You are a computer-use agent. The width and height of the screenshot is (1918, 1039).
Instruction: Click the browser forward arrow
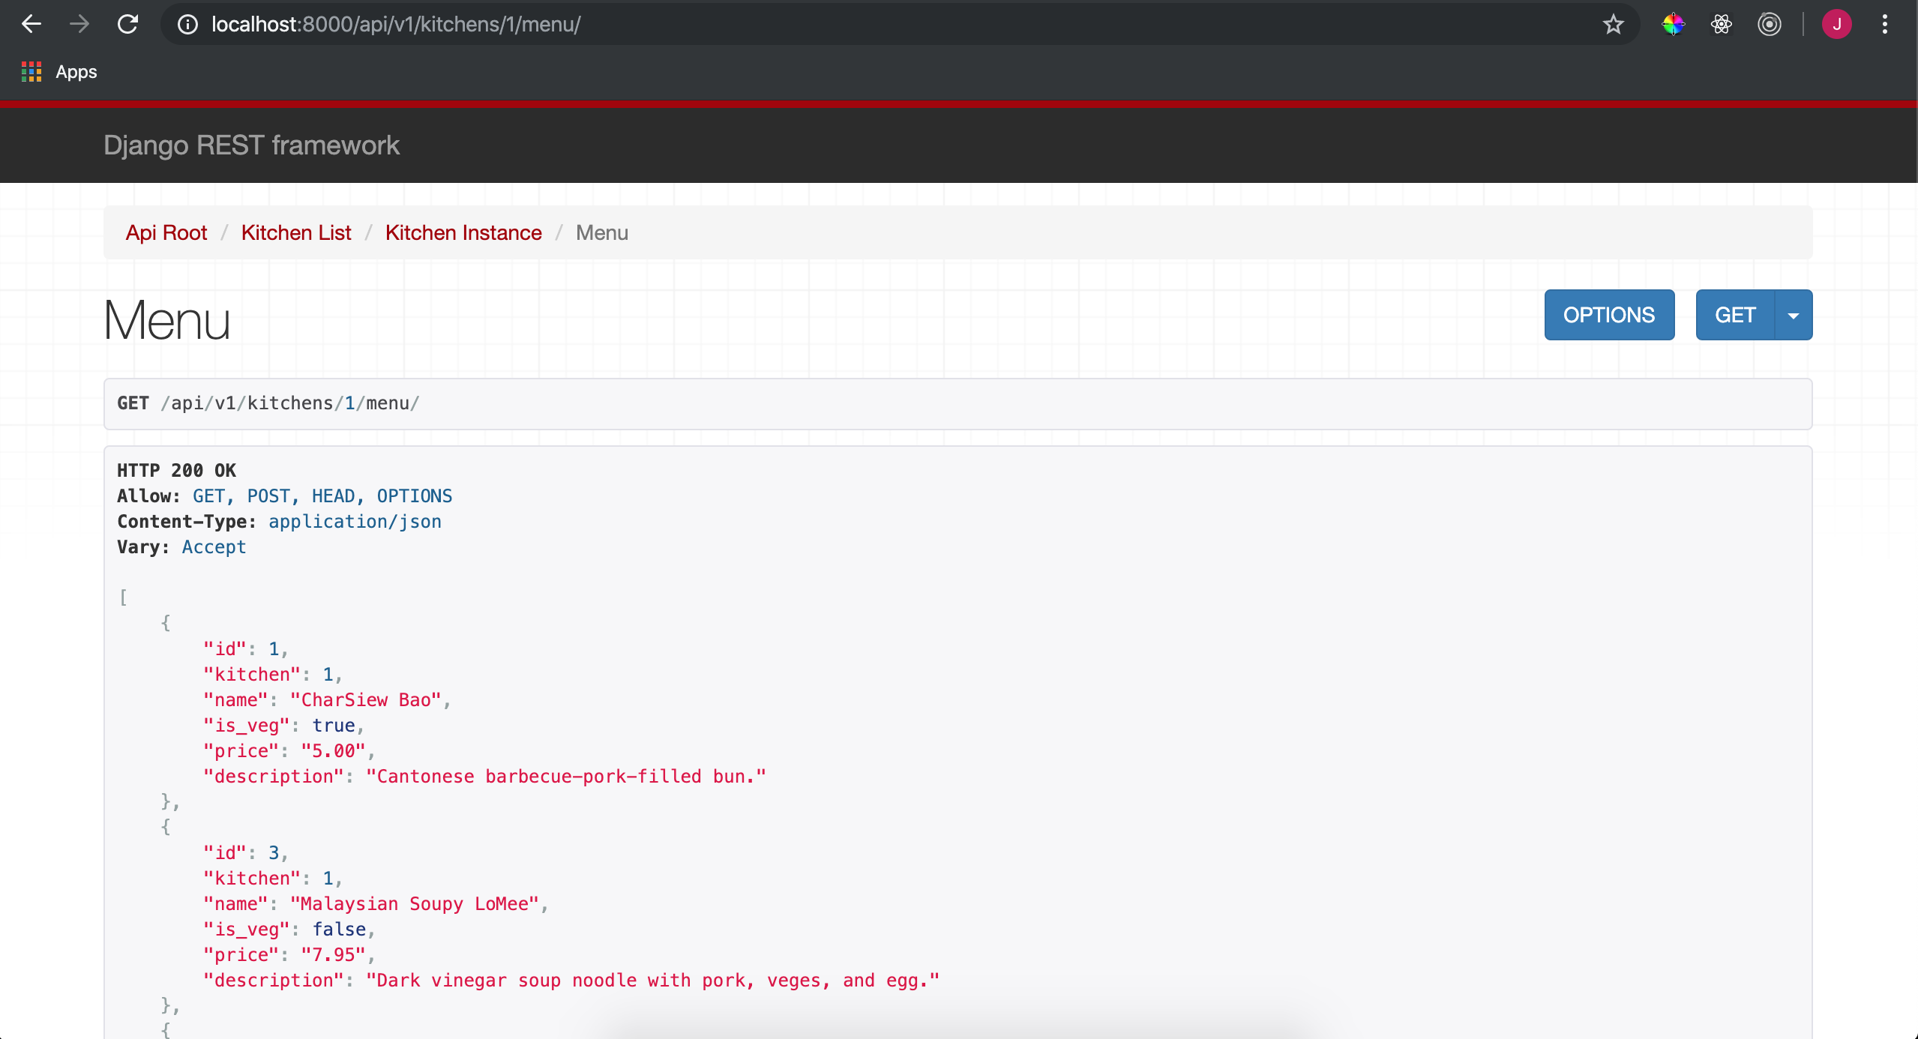coord(79,24)
